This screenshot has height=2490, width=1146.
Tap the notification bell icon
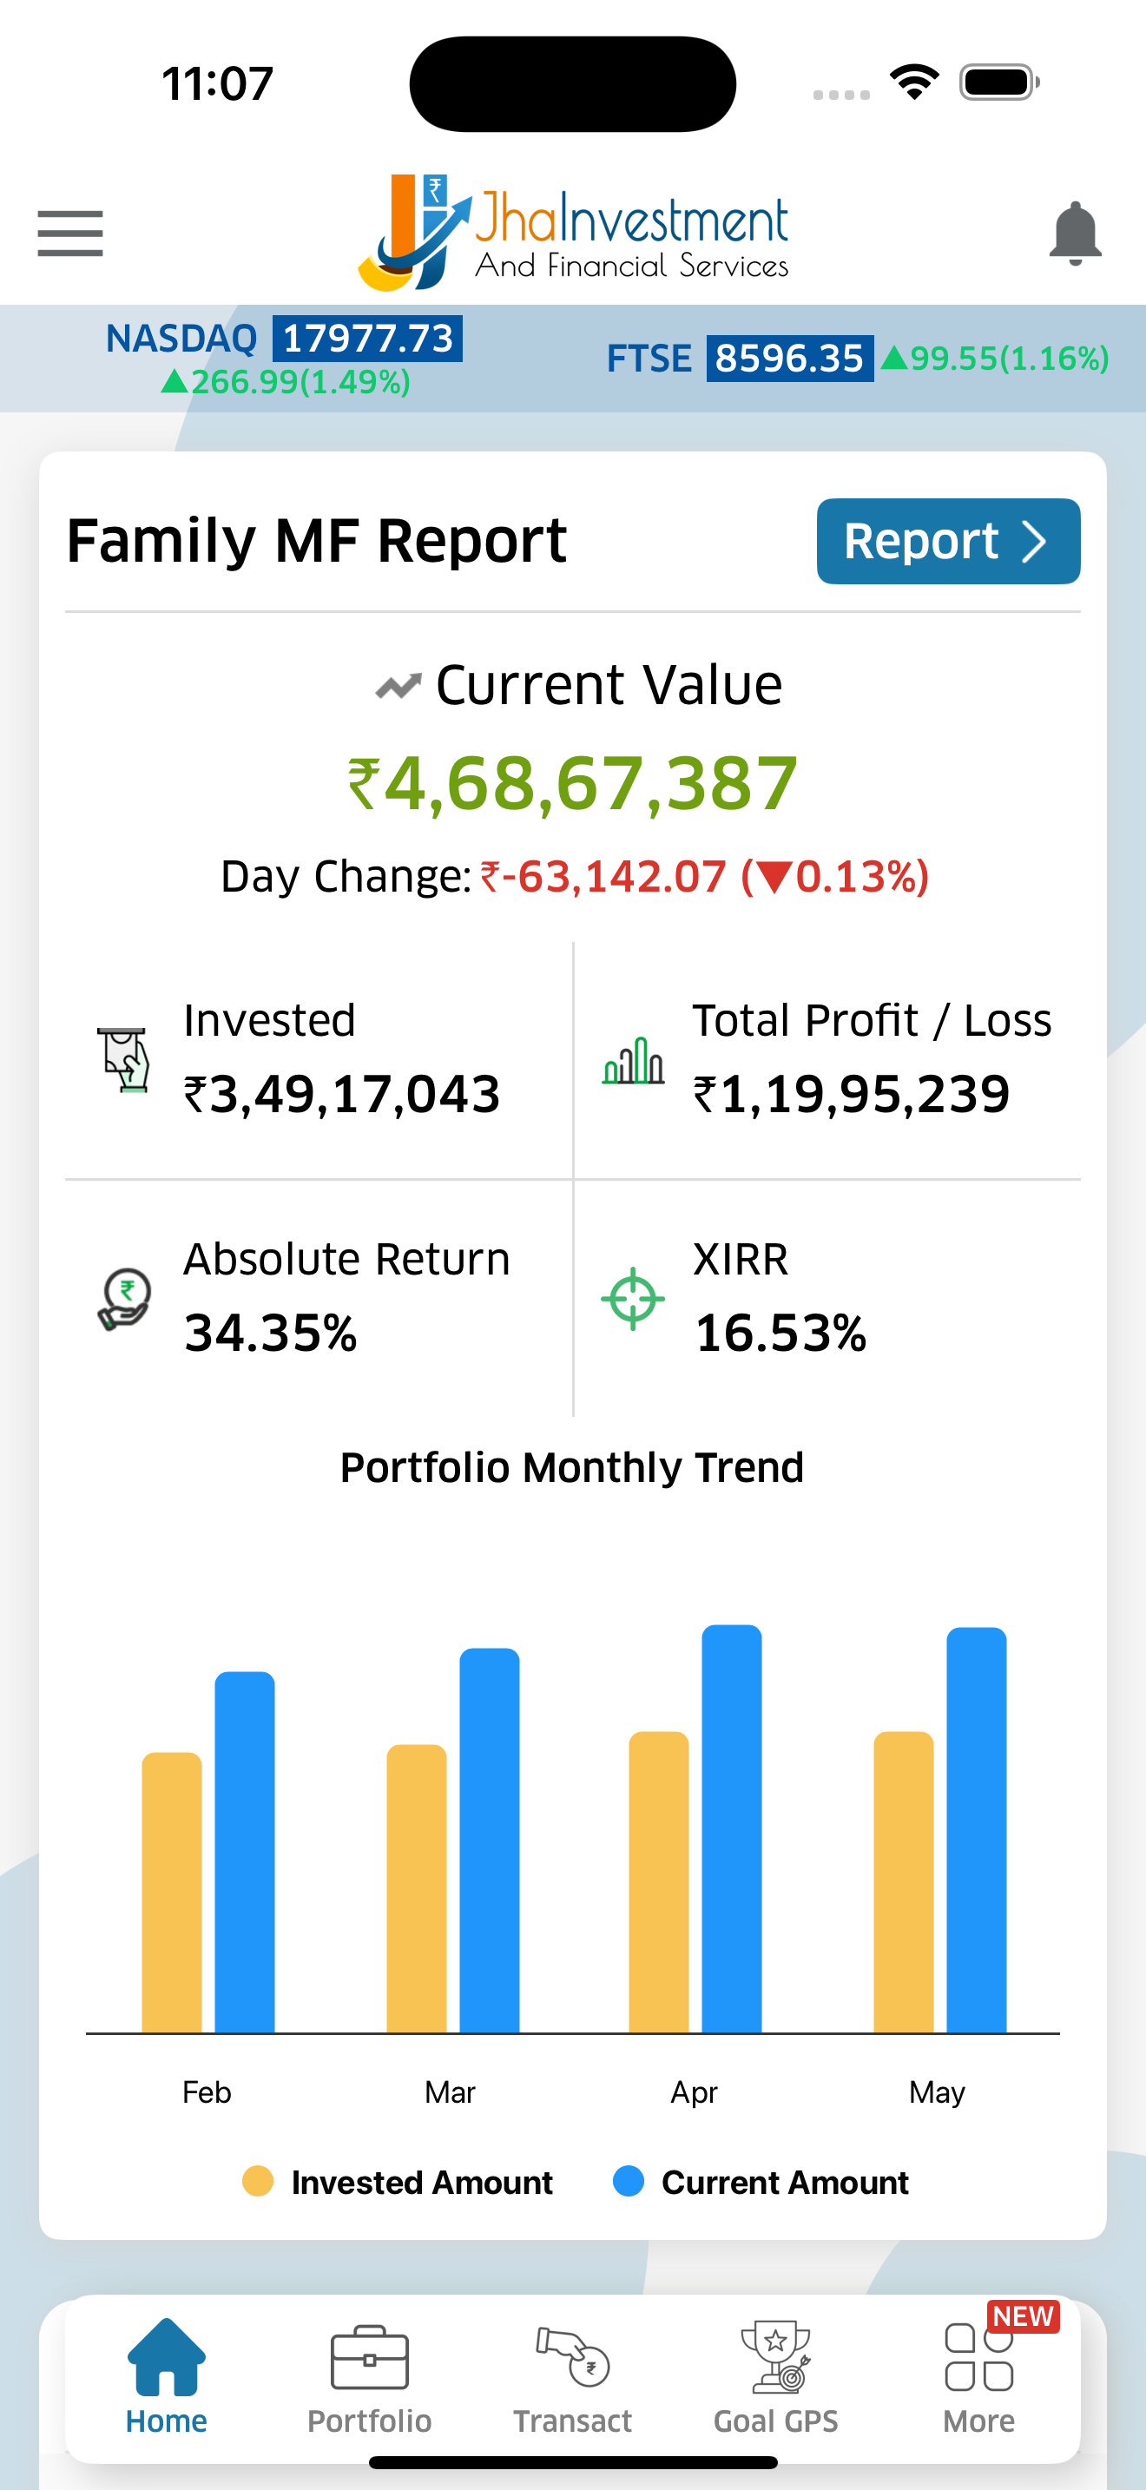pos(1075,234)
